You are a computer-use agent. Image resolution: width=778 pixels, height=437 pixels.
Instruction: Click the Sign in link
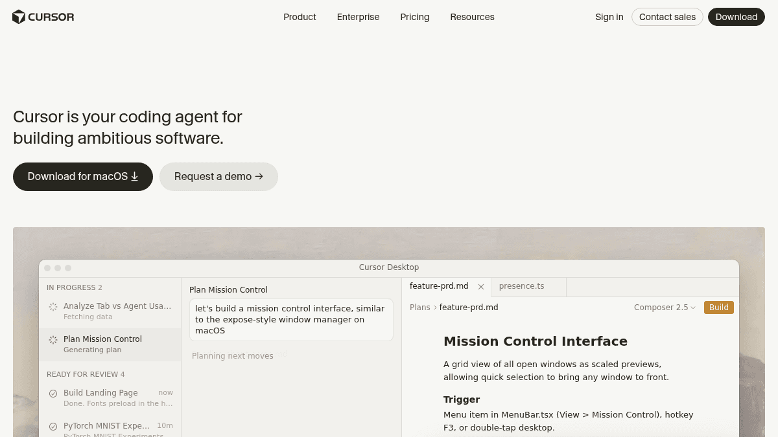(609, 17)
